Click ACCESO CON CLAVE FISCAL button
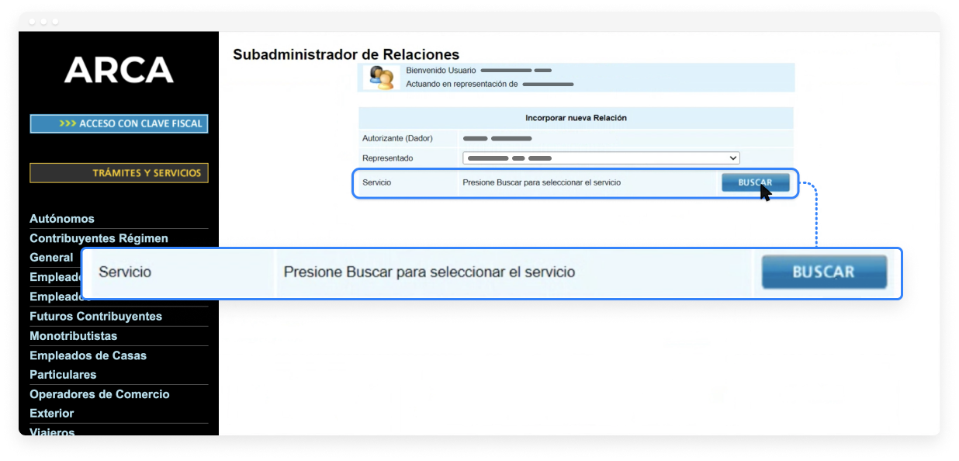 119,123
